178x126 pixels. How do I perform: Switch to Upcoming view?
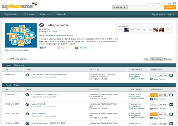click(156, 59)
